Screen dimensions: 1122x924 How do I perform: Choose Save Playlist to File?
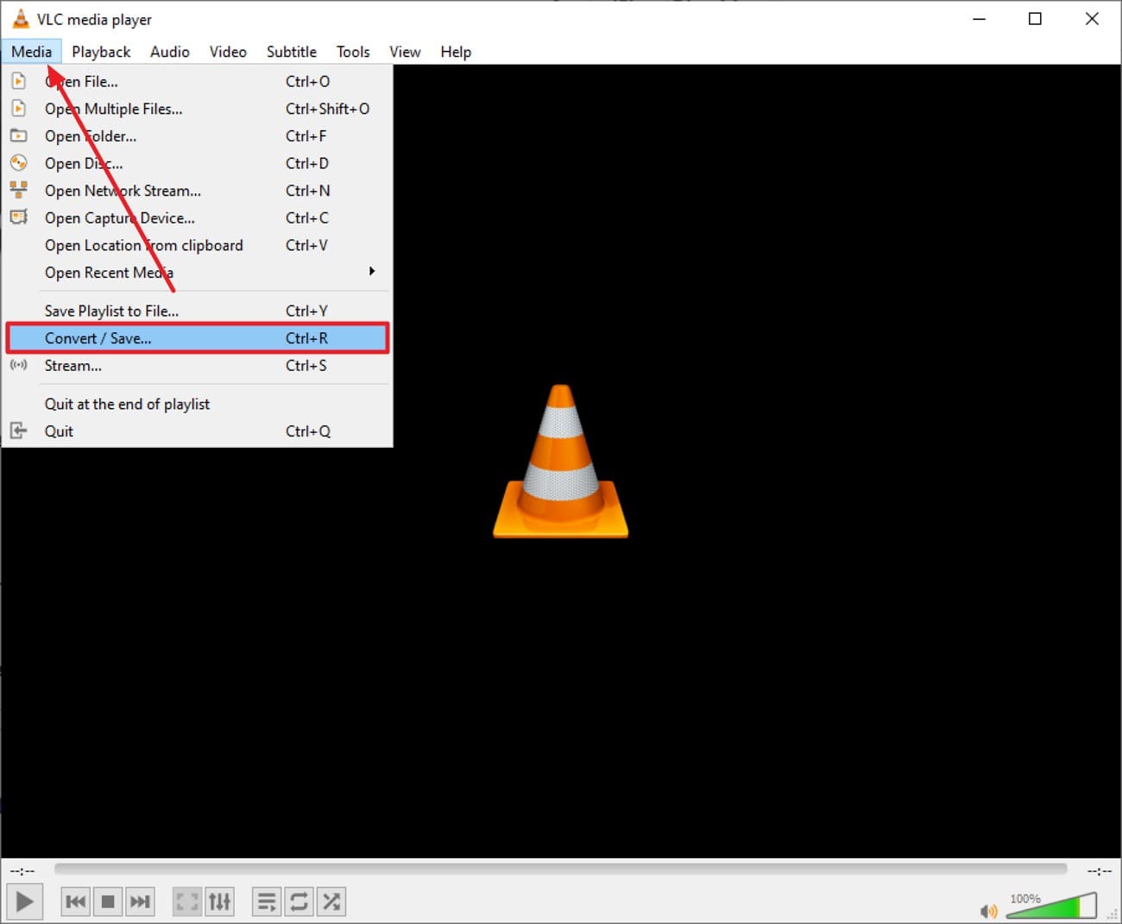point(110,310)
